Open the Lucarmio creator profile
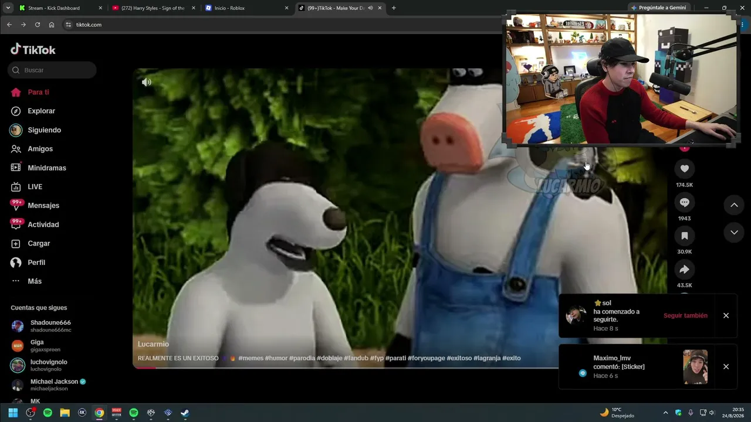The height and width of the screenshot is (422, 751). click(153, 344)
